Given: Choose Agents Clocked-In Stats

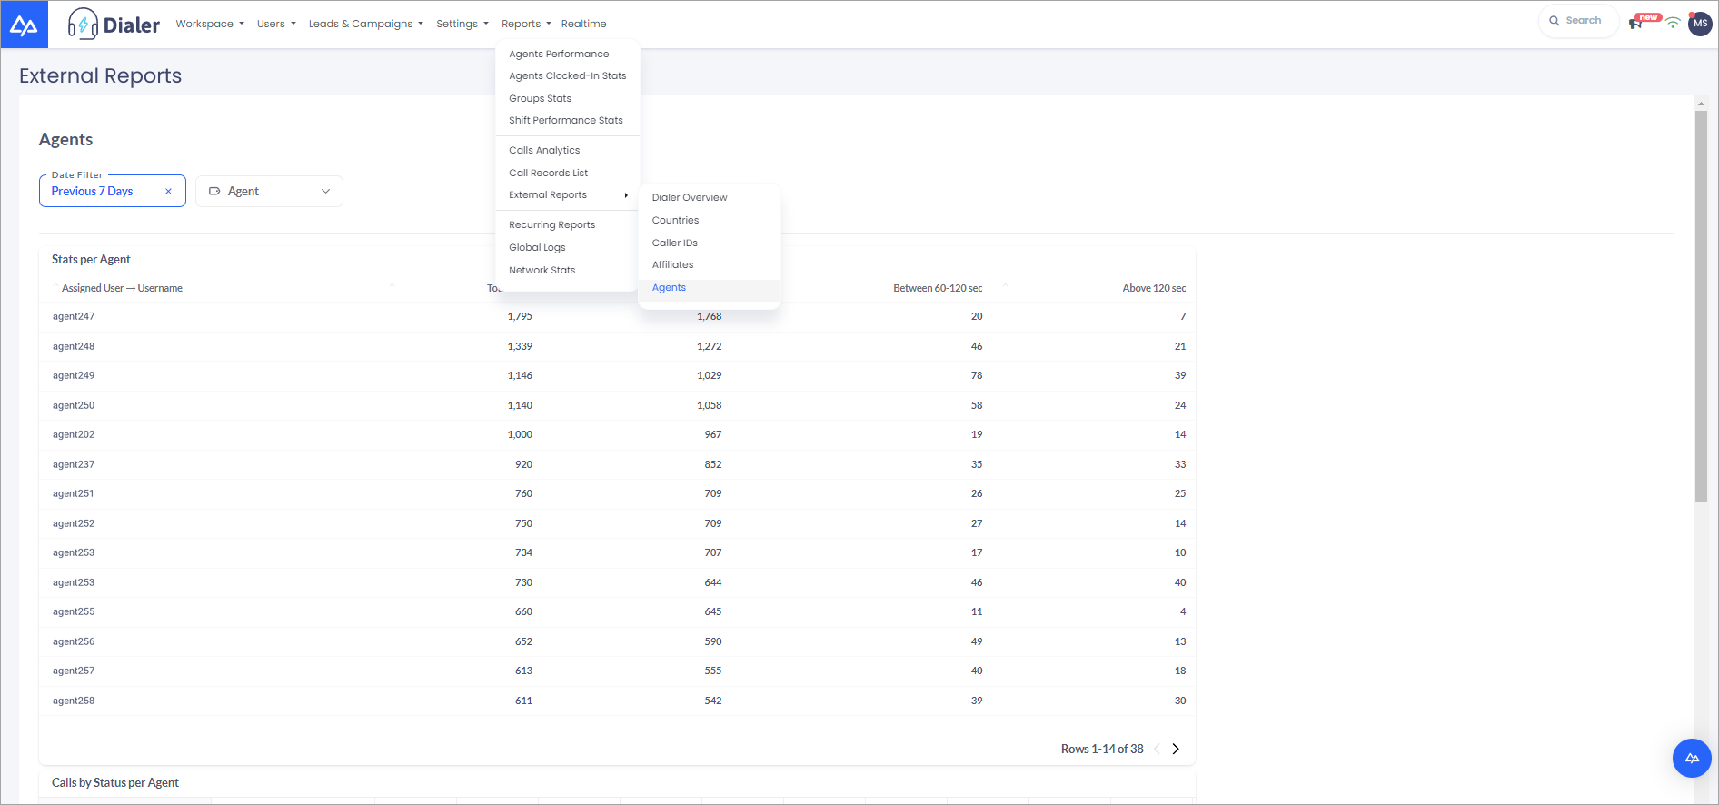Looking at the screenshot, I should [x=568, y=76].
